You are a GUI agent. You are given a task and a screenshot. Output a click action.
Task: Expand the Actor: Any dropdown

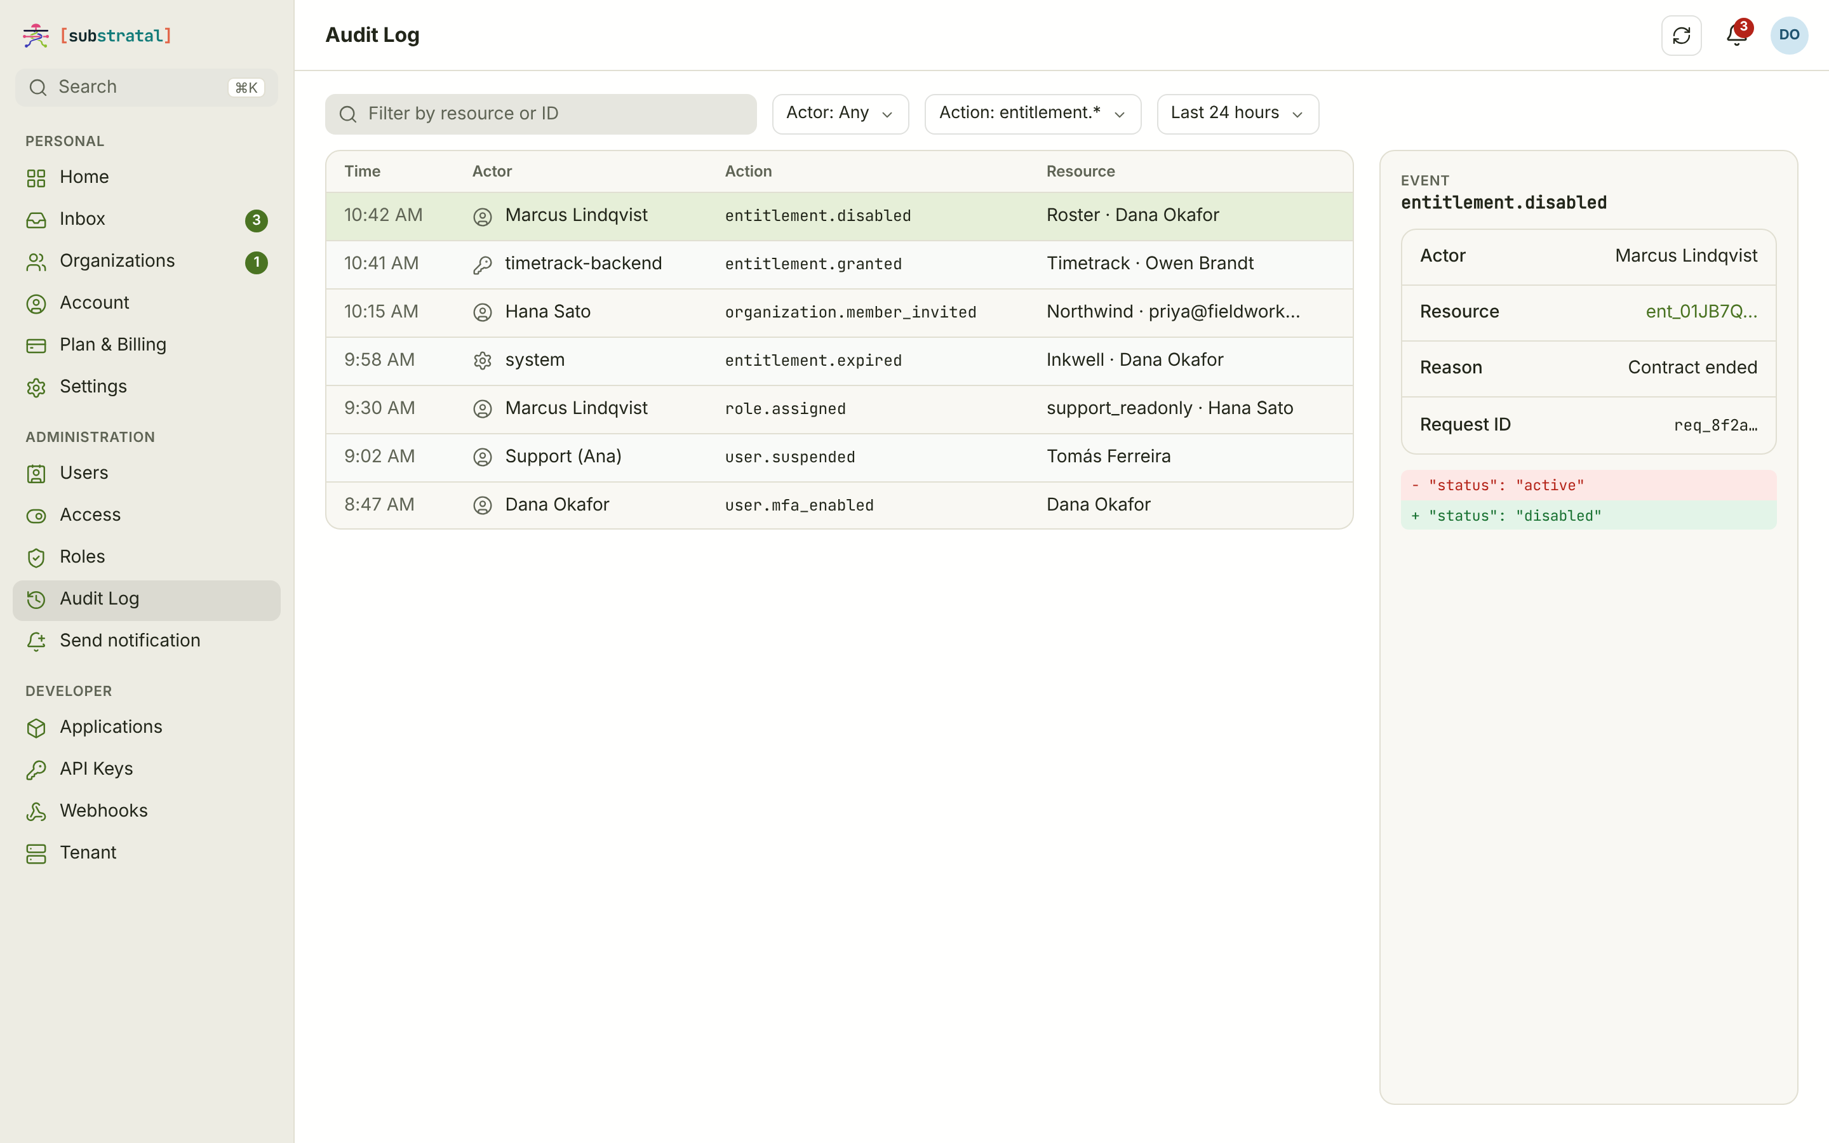[840, 114]
